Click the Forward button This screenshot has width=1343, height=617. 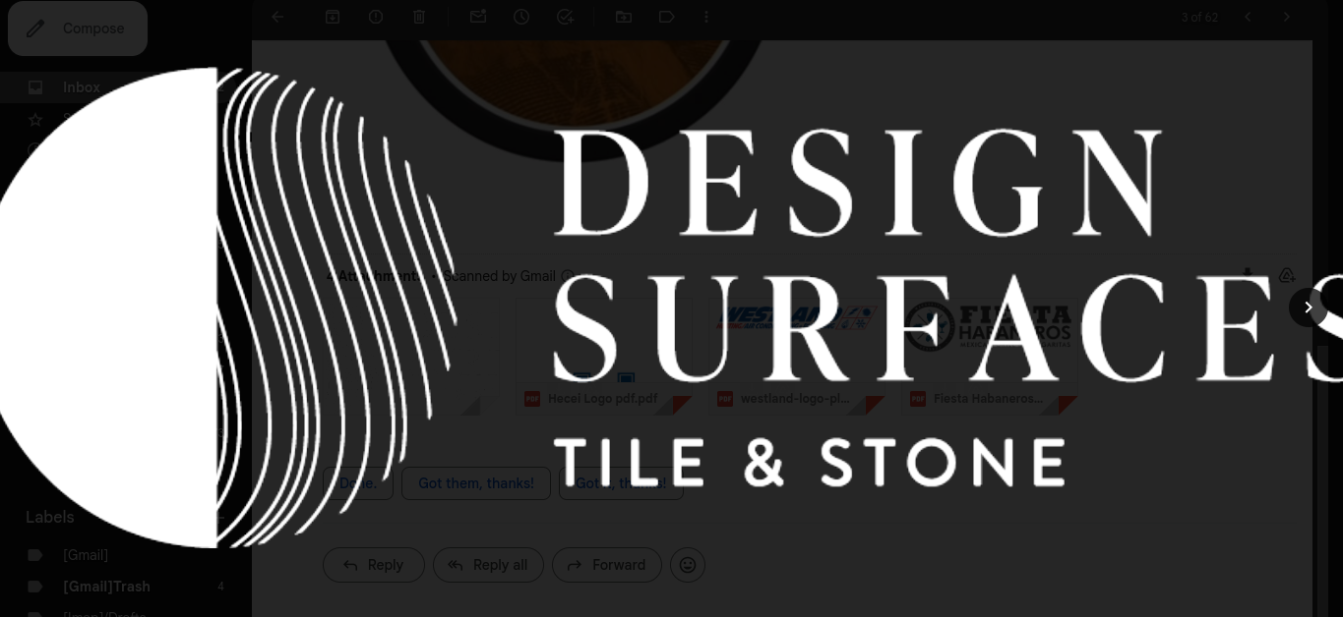click(x=607, y=565)
